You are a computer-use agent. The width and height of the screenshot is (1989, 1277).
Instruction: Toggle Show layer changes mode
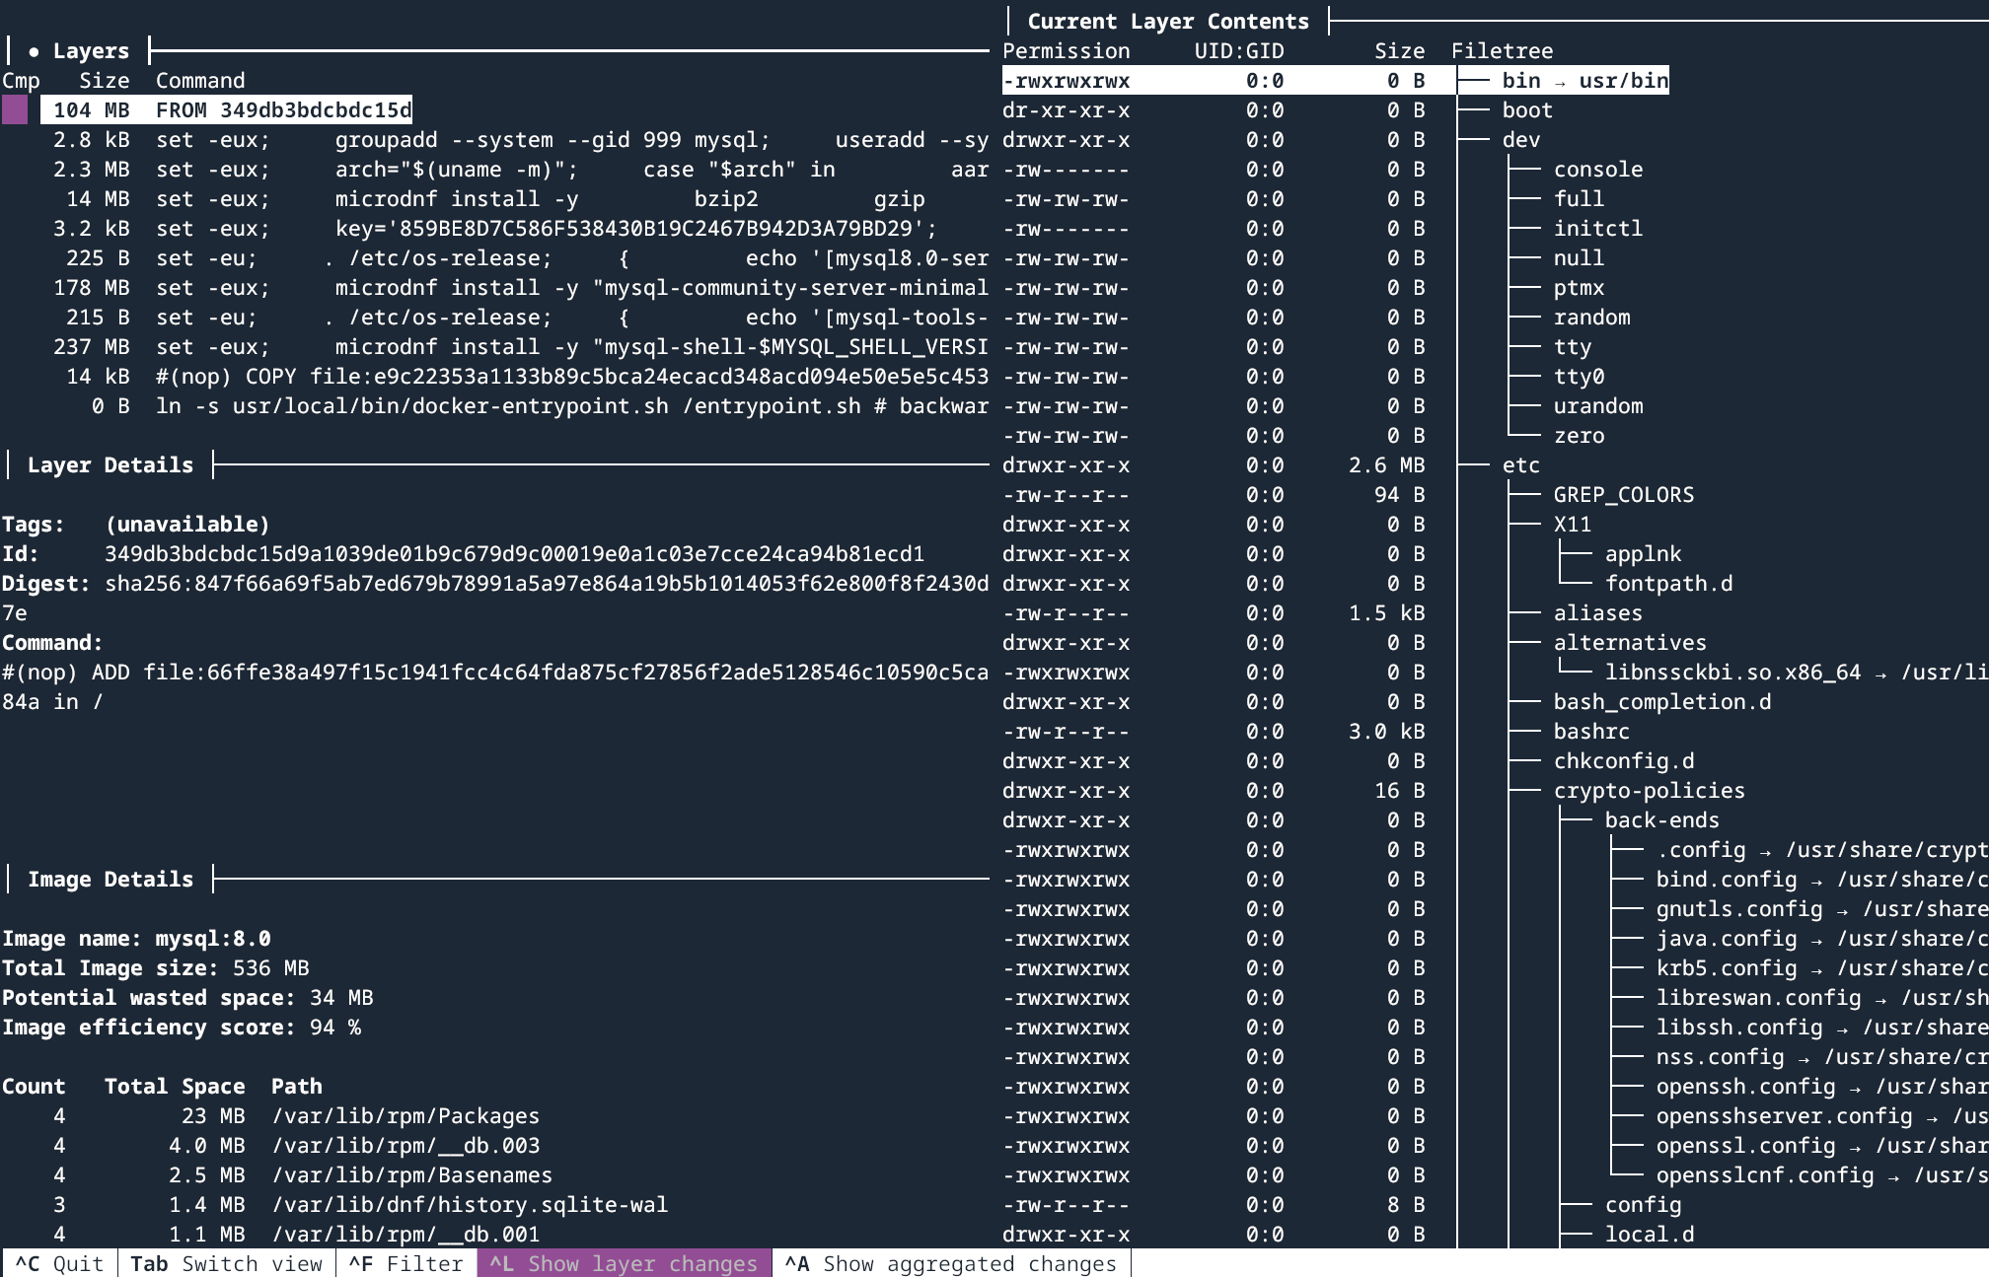click(624, 1263)
